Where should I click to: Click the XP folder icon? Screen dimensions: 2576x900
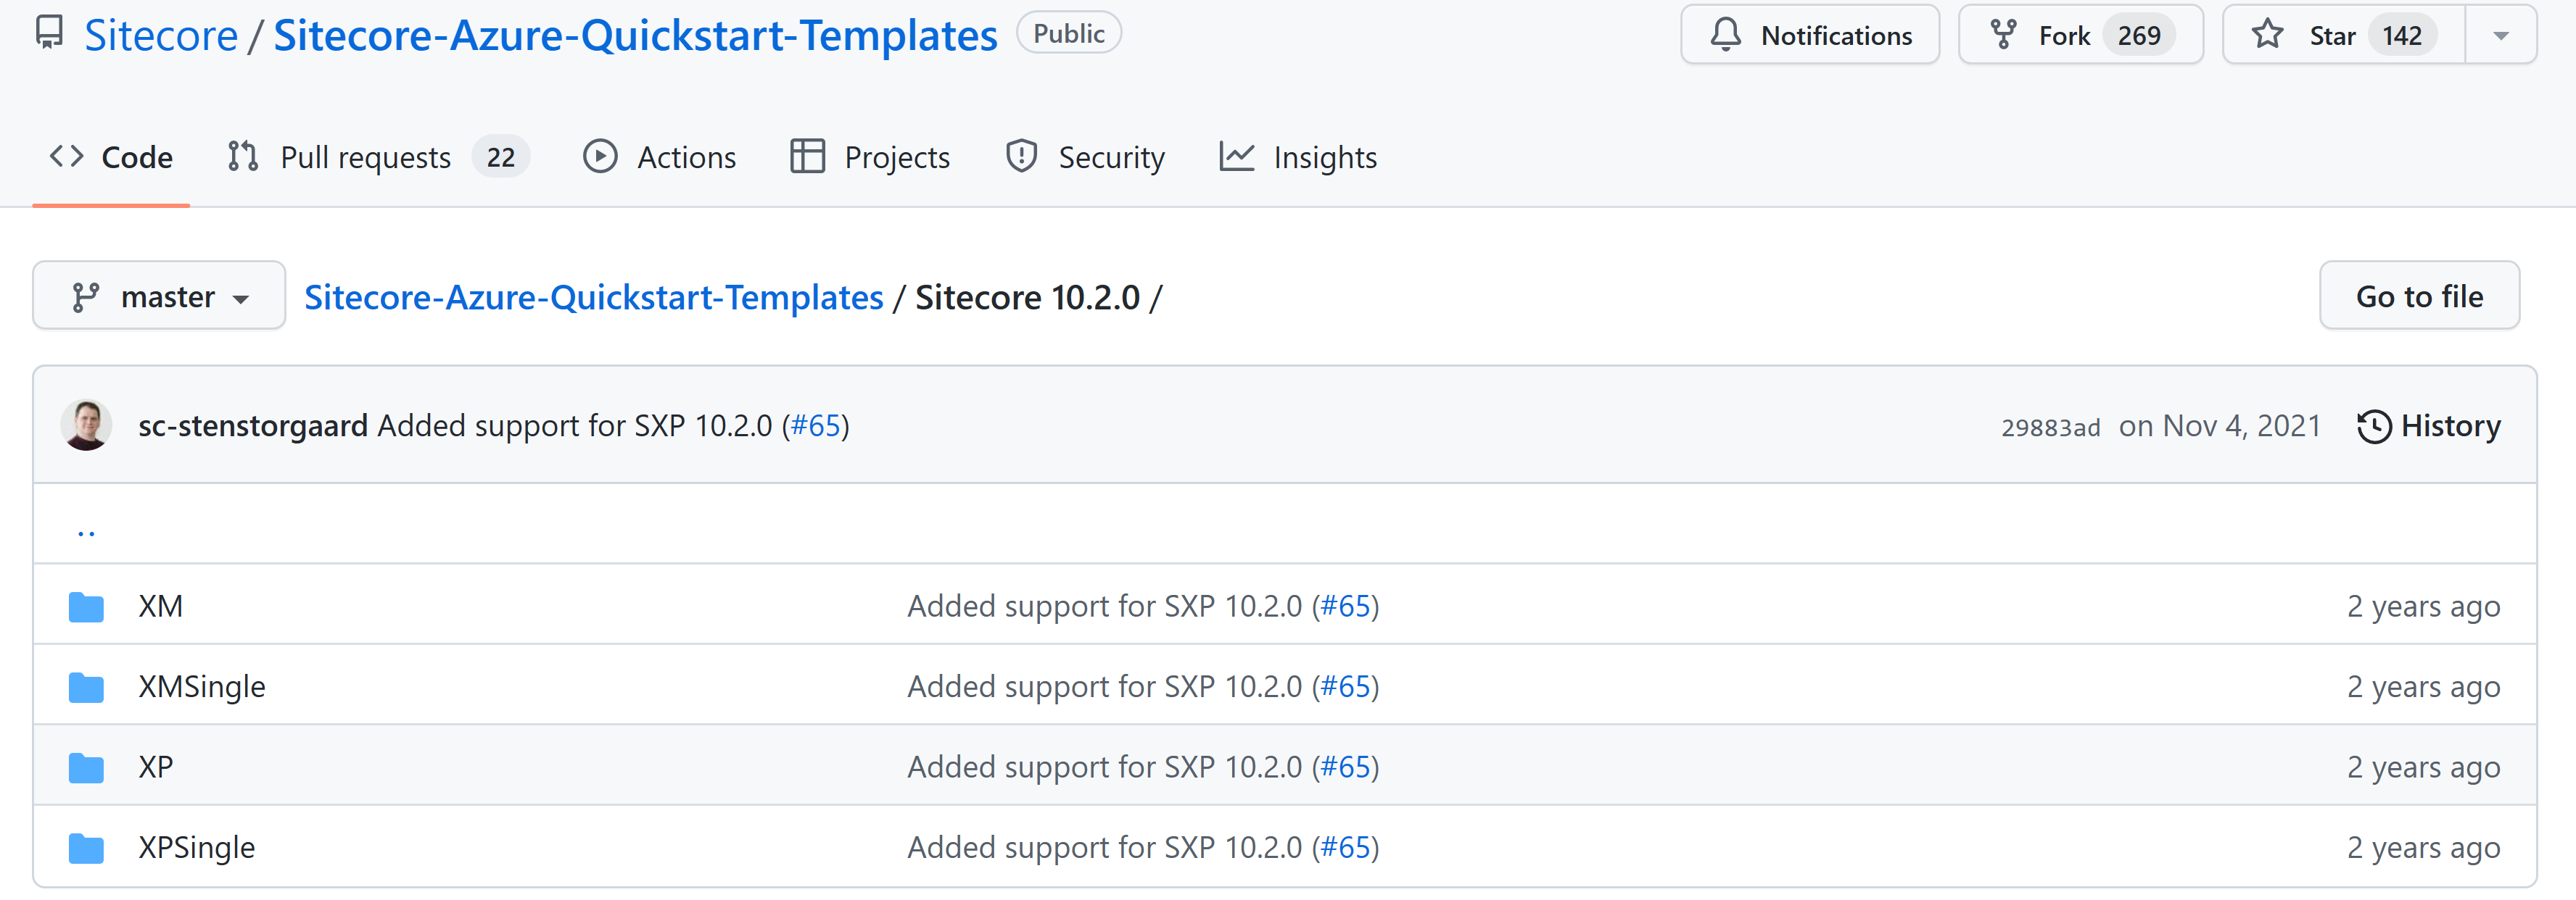tap(86, 767)
